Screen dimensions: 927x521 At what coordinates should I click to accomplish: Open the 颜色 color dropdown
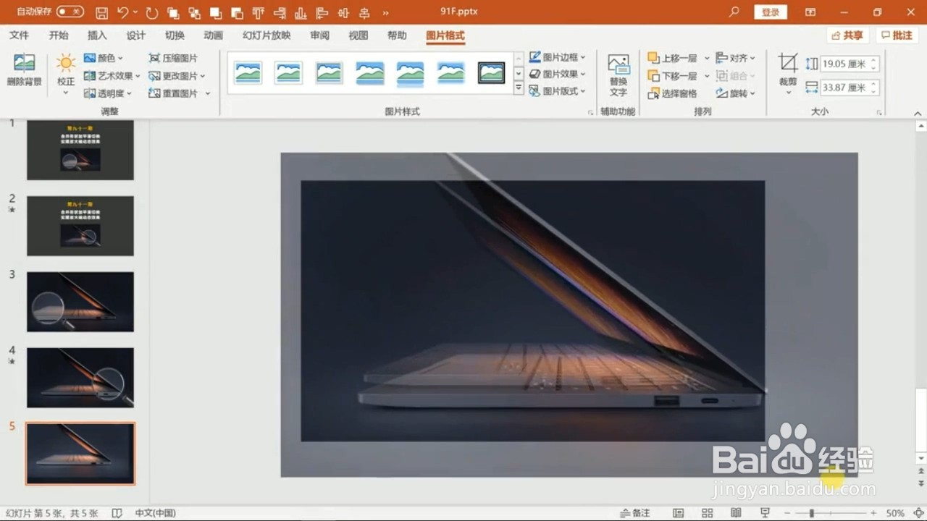click(x=104, y=58)
